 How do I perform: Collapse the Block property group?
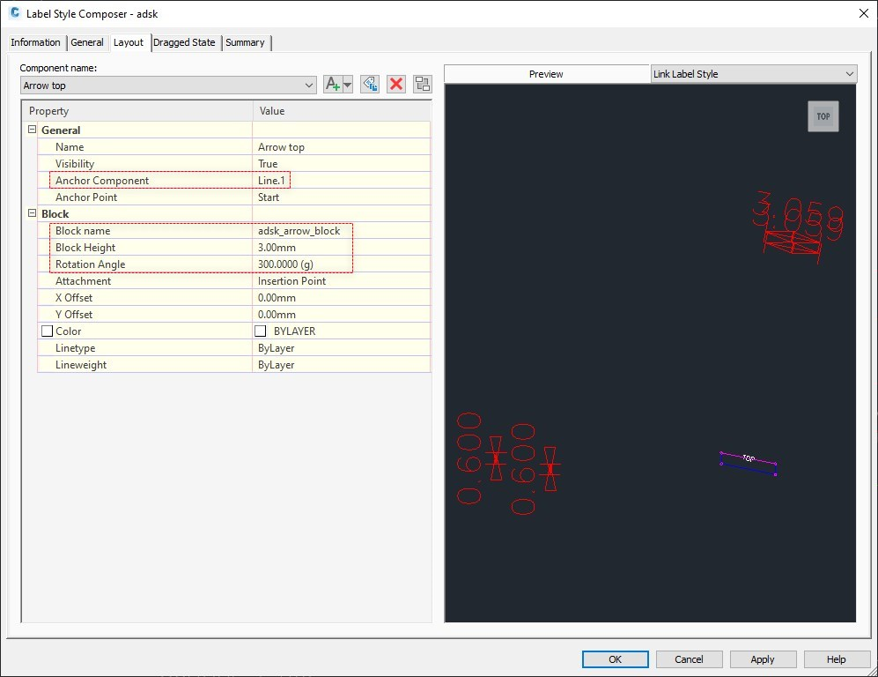point(32,213)
